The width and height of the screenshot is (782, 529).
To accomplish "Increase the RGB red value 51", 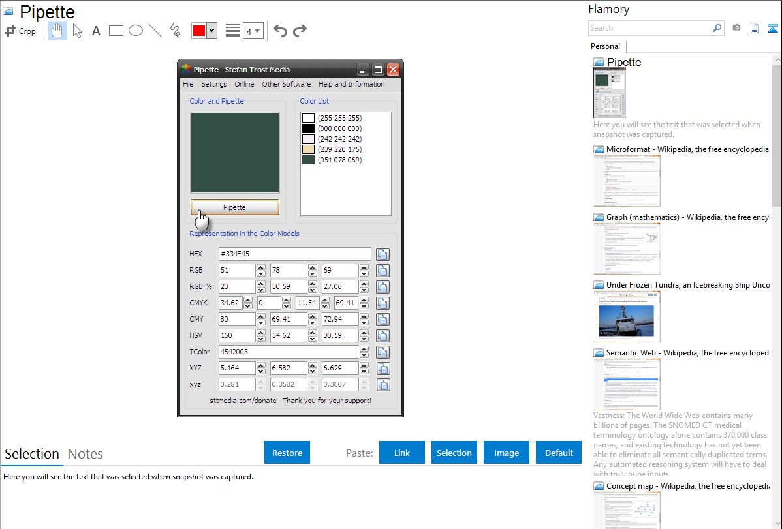I will pos(261,267).
